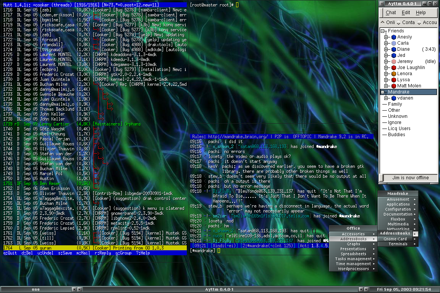This screenshot has width=440, height=293.
Task: Click the next workspace arrow in toolbar
Action: tap(79, 290)
